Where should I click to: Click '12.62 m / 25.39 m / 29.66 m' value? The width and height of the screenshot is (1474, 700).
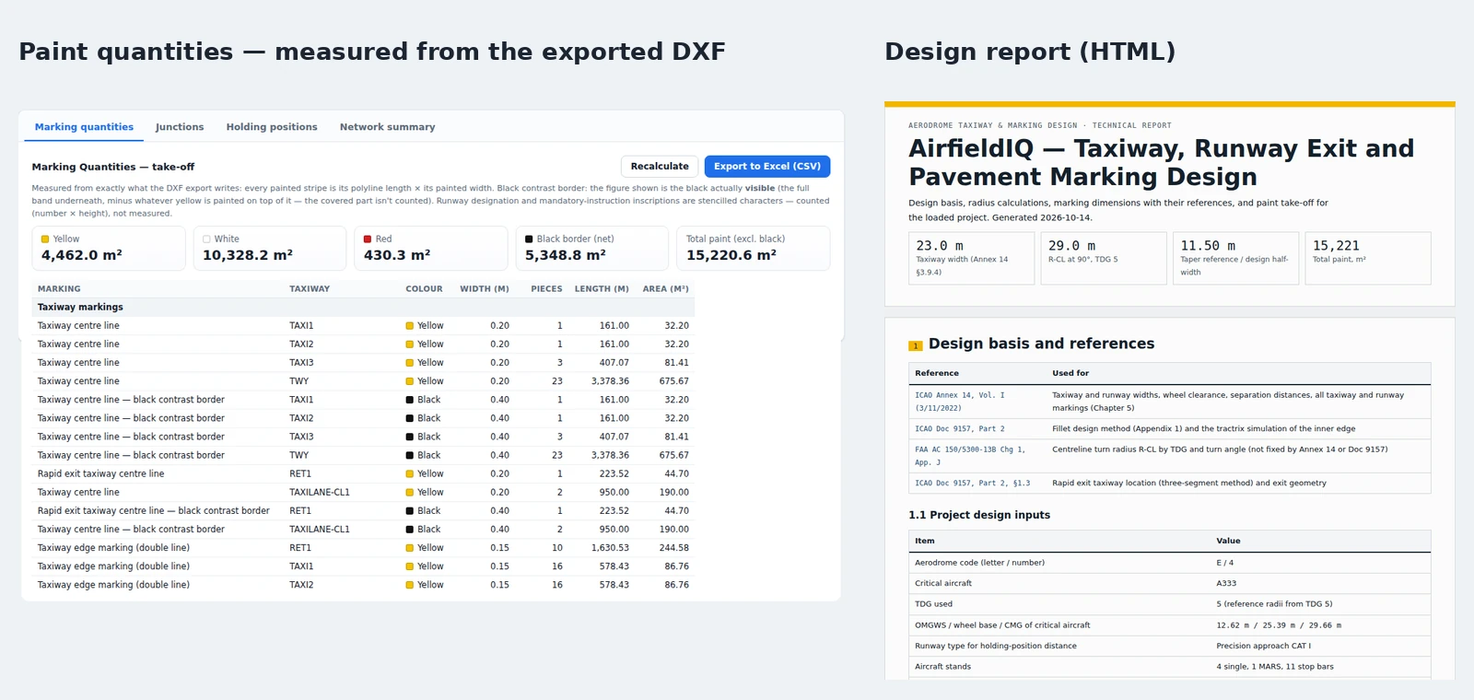pyautogui.click(x=1279, y=625)
